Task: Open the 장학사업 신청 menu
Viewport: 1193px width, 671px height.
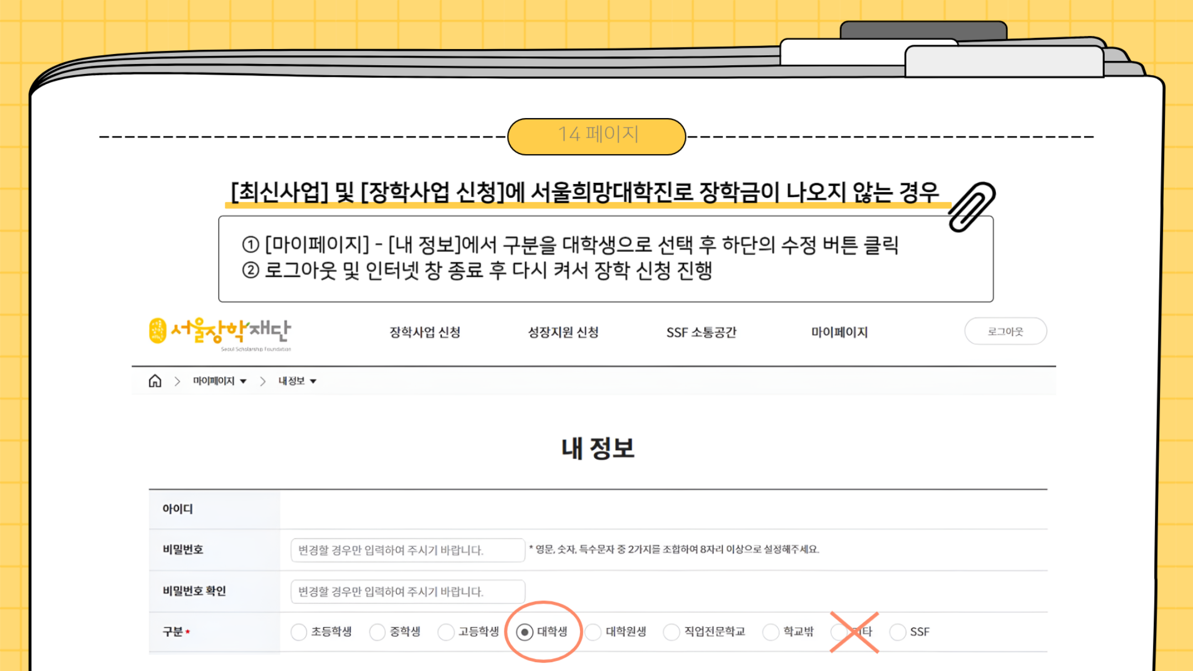Action: click(425, 332)
